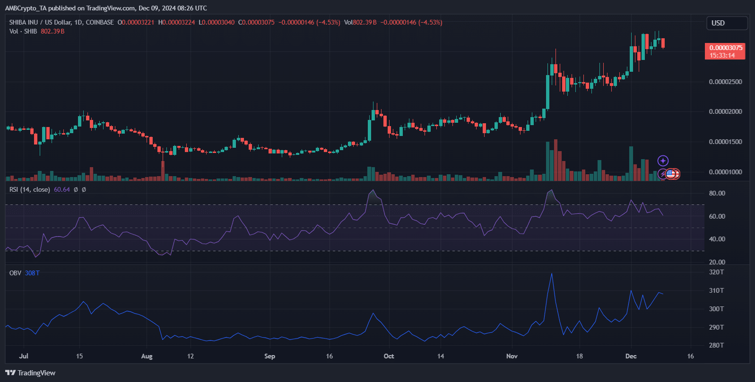
Task: Click the 0.00001000 price axis label
Action: pyautogui.click(x=726, y=172)
